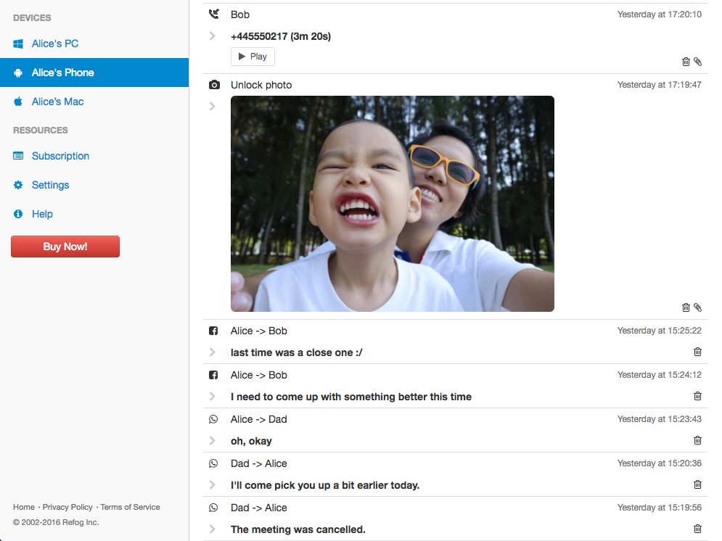Image resolution: width=722 pixels, height=541 pixels.
Task: Click the camera icon beside Unlock photo
Action: pos(213,85)
